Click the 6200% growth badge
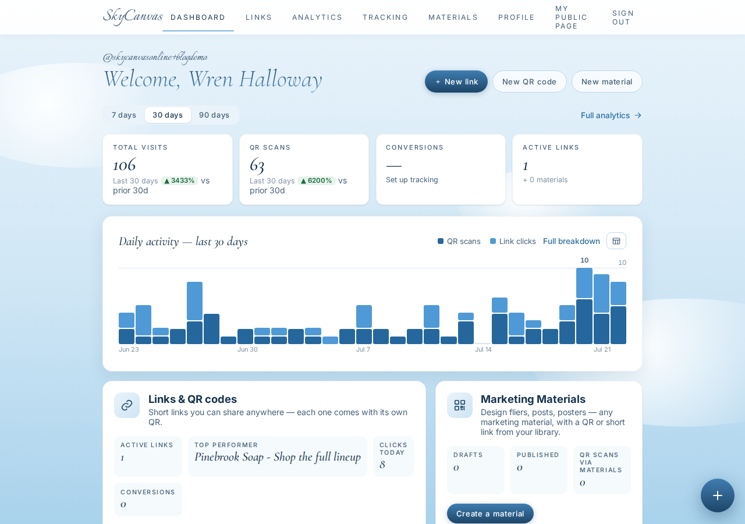 (317, 180)
